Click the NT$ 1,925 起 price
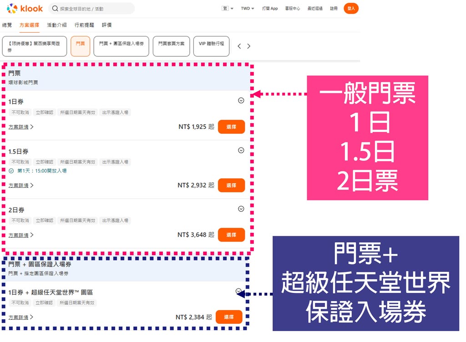 (x=196, y=127)
